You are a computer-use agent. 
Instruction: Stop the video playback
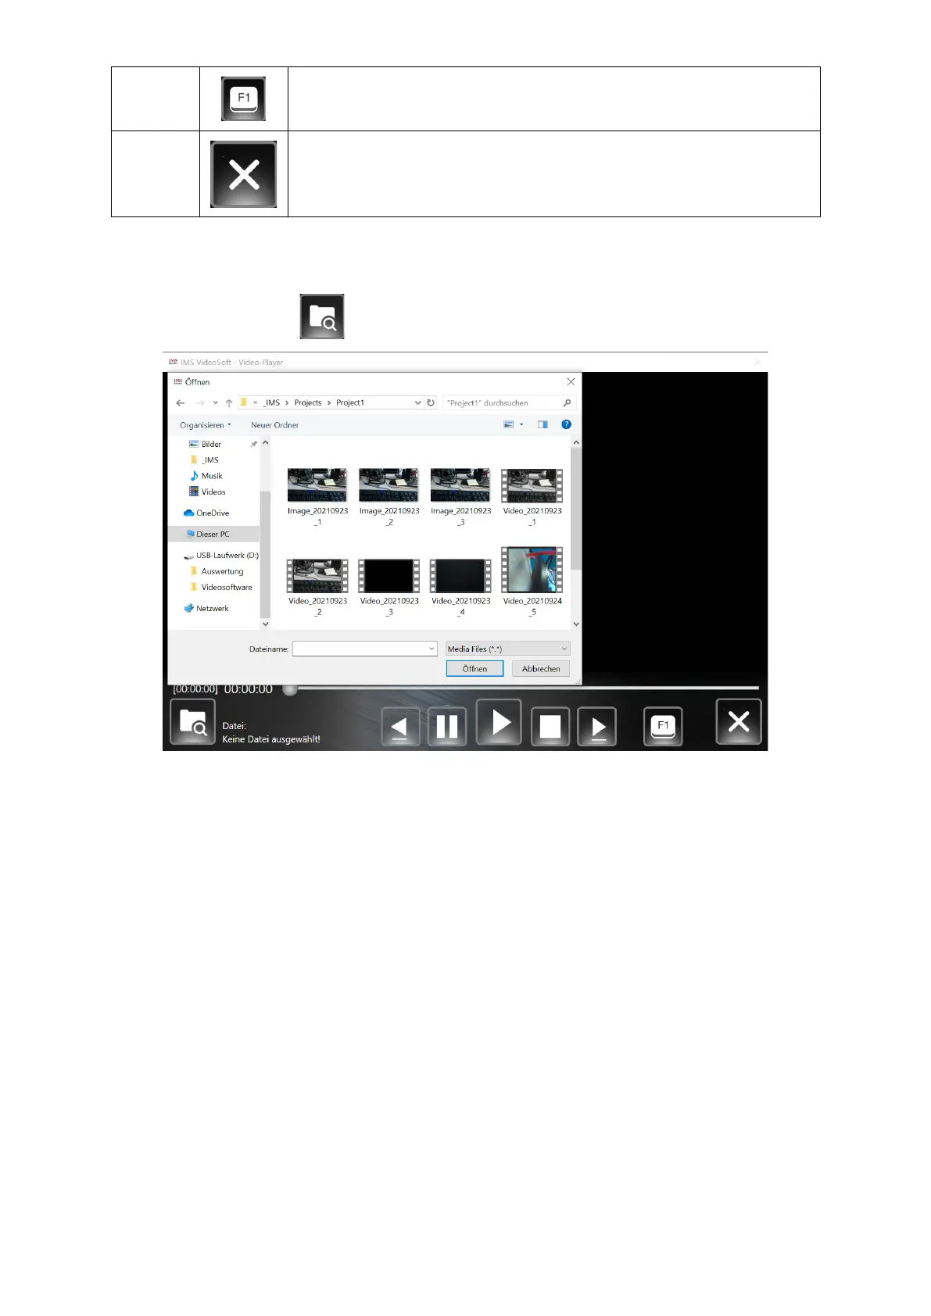[x=550, y=727]
